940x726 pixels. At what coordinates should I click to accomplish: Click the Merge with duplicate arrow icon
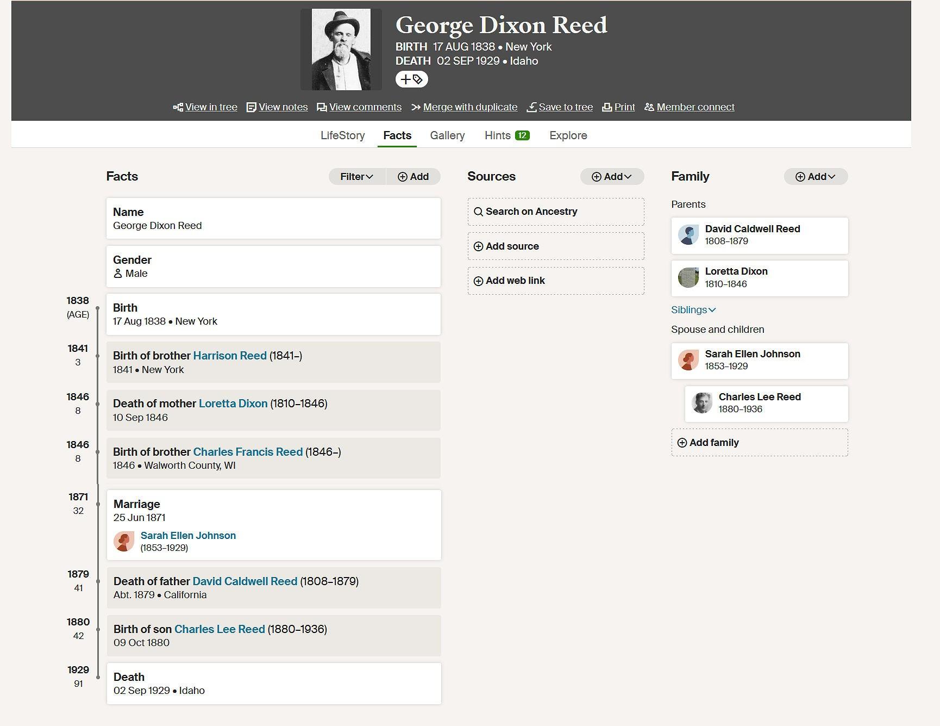pos(416,107)
